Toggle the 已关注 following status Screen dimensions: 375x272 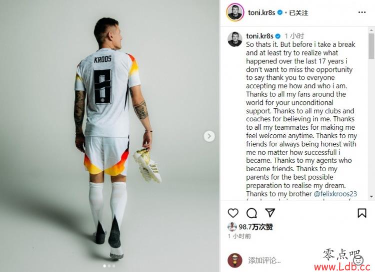pos(298,12)
